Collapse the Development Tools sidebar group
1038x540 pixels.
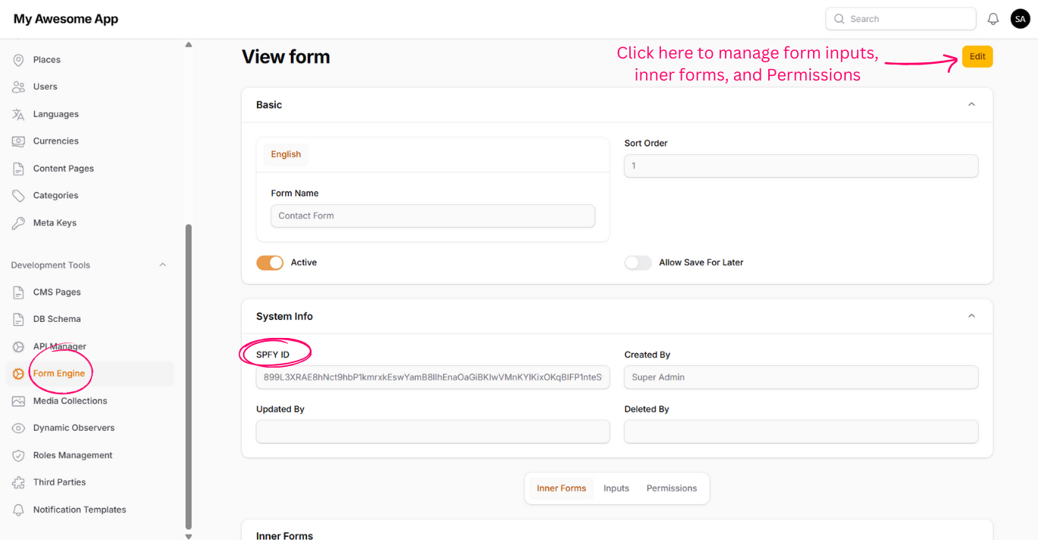point(163,265)
